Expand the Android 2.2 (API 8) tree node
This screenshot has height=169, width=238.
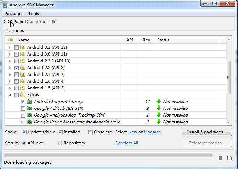pos(10,68)
